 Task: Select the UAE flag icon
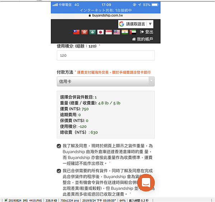click(x=133, y=32)
